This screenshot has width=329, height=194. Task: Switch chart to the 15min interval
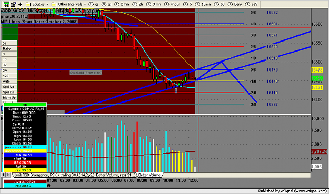point(203,4)
